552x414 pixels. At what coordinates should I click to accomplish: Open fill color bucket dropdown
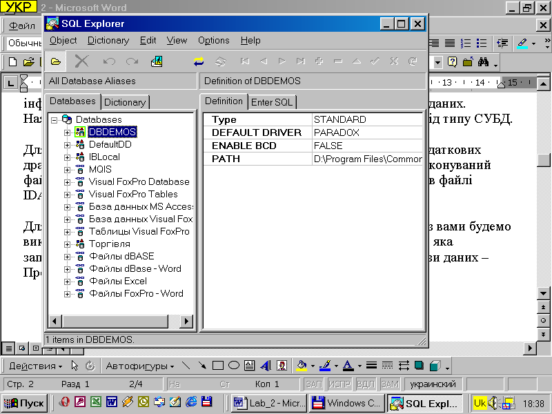coord(313,366)
